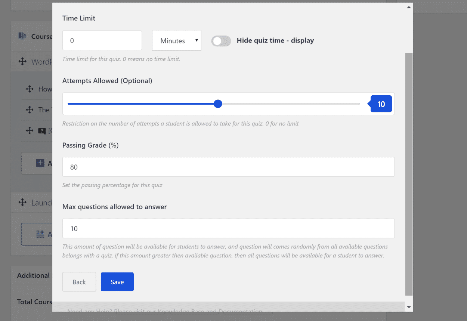Click the Hide quiz time - display label
Image resolution: width=467 pixels, height=321 pixels.
click(x=275, y=40)
